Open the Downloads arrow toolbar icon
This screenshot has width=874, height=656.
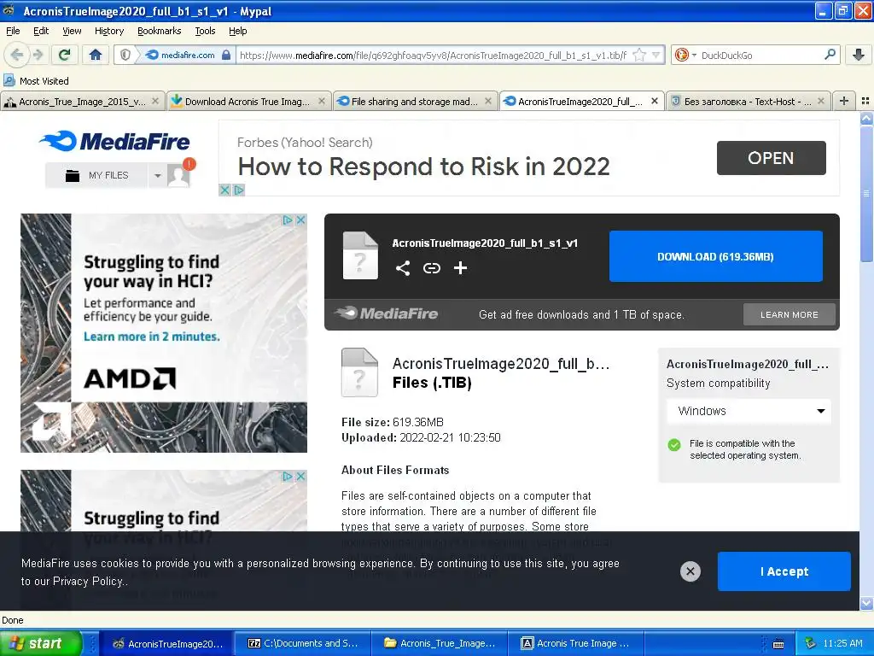859,55
